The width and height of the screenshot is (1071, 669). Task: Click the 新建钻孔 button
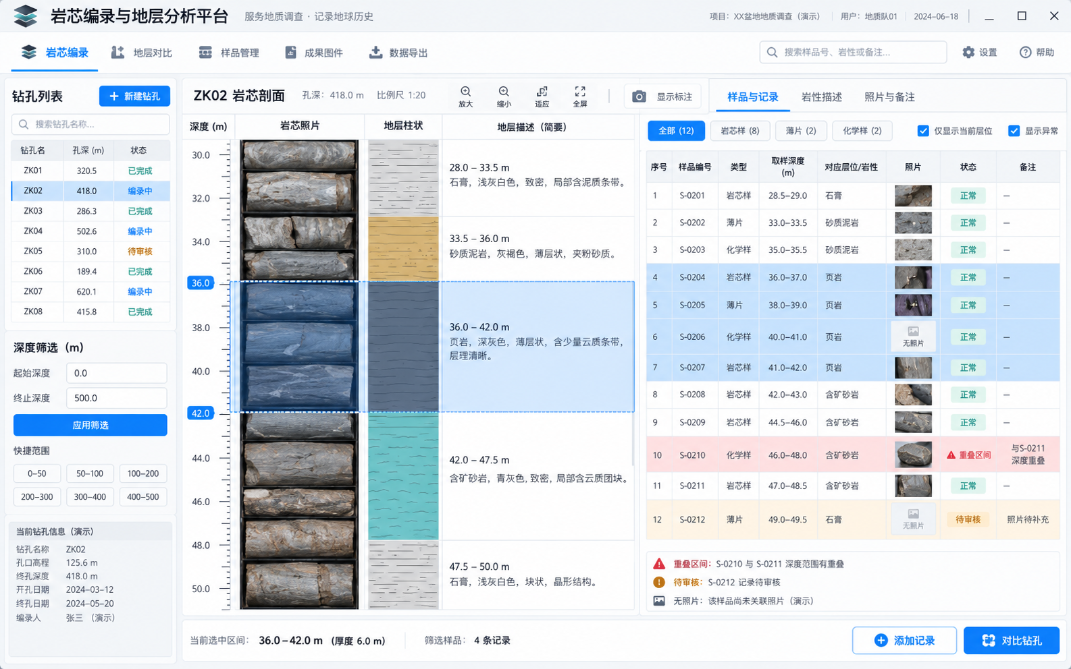[134, 96]
